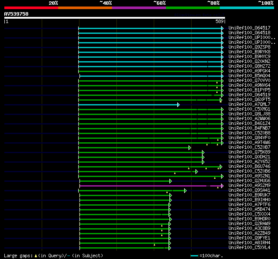Click UniRef100_Q9FYE1 text
Viewport: 278px width, 259px height.
point(249,238)
